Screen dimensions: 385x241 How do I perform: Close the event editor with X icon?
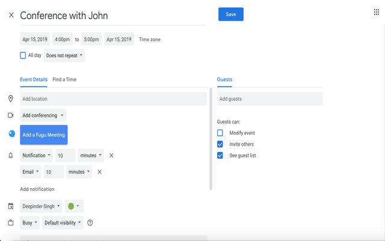[11, 15]
